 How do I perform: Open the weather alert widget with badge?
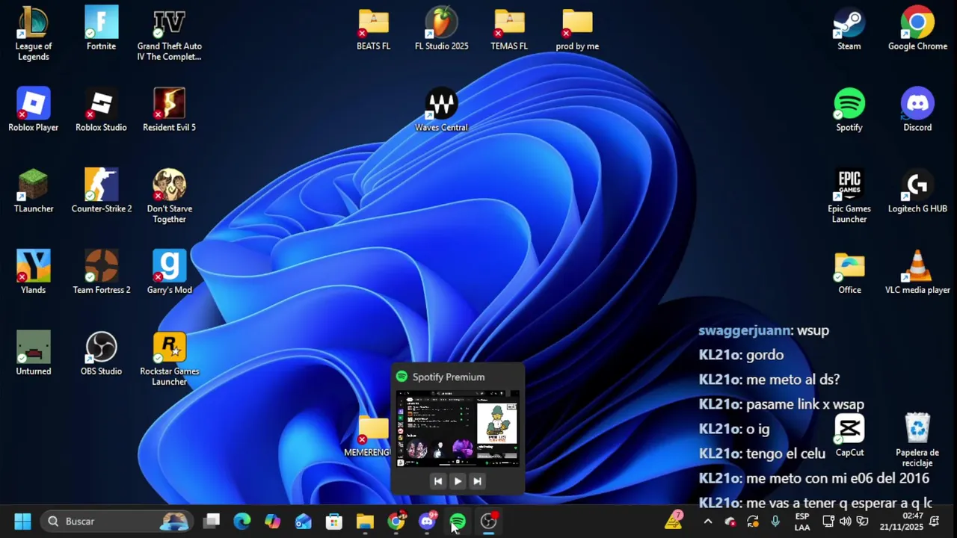pyautogui.click(x=674, y=520)
